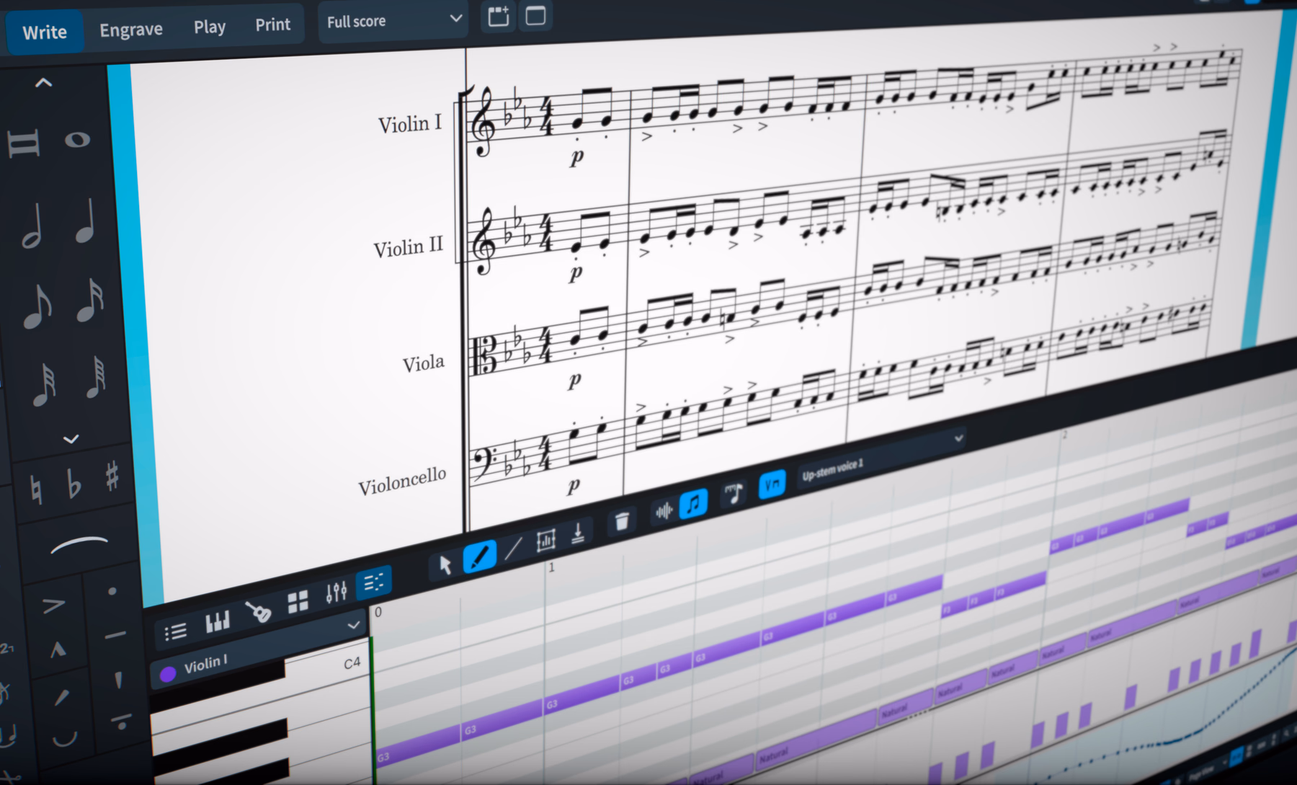Click the new tab icon beside Full score
The height and width of the screenshot is (785, 1297).
click(498, 16)
